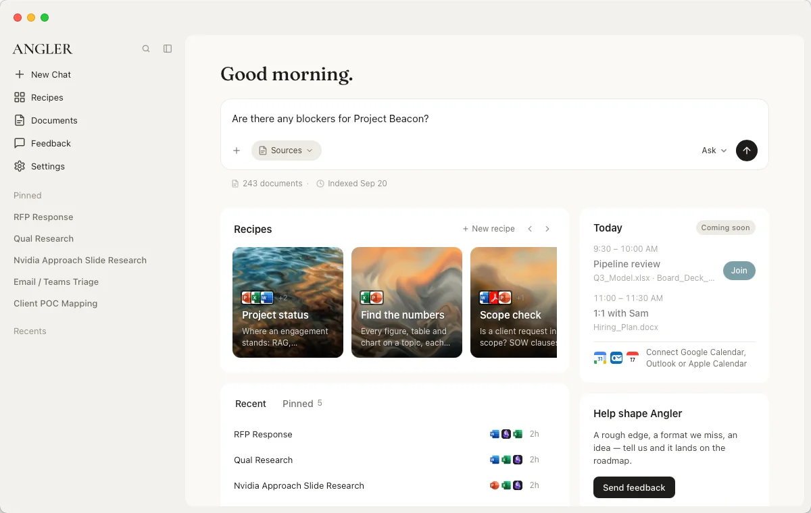
Task: Submit the prompt with the arrow button
Action: coord(747,151)
